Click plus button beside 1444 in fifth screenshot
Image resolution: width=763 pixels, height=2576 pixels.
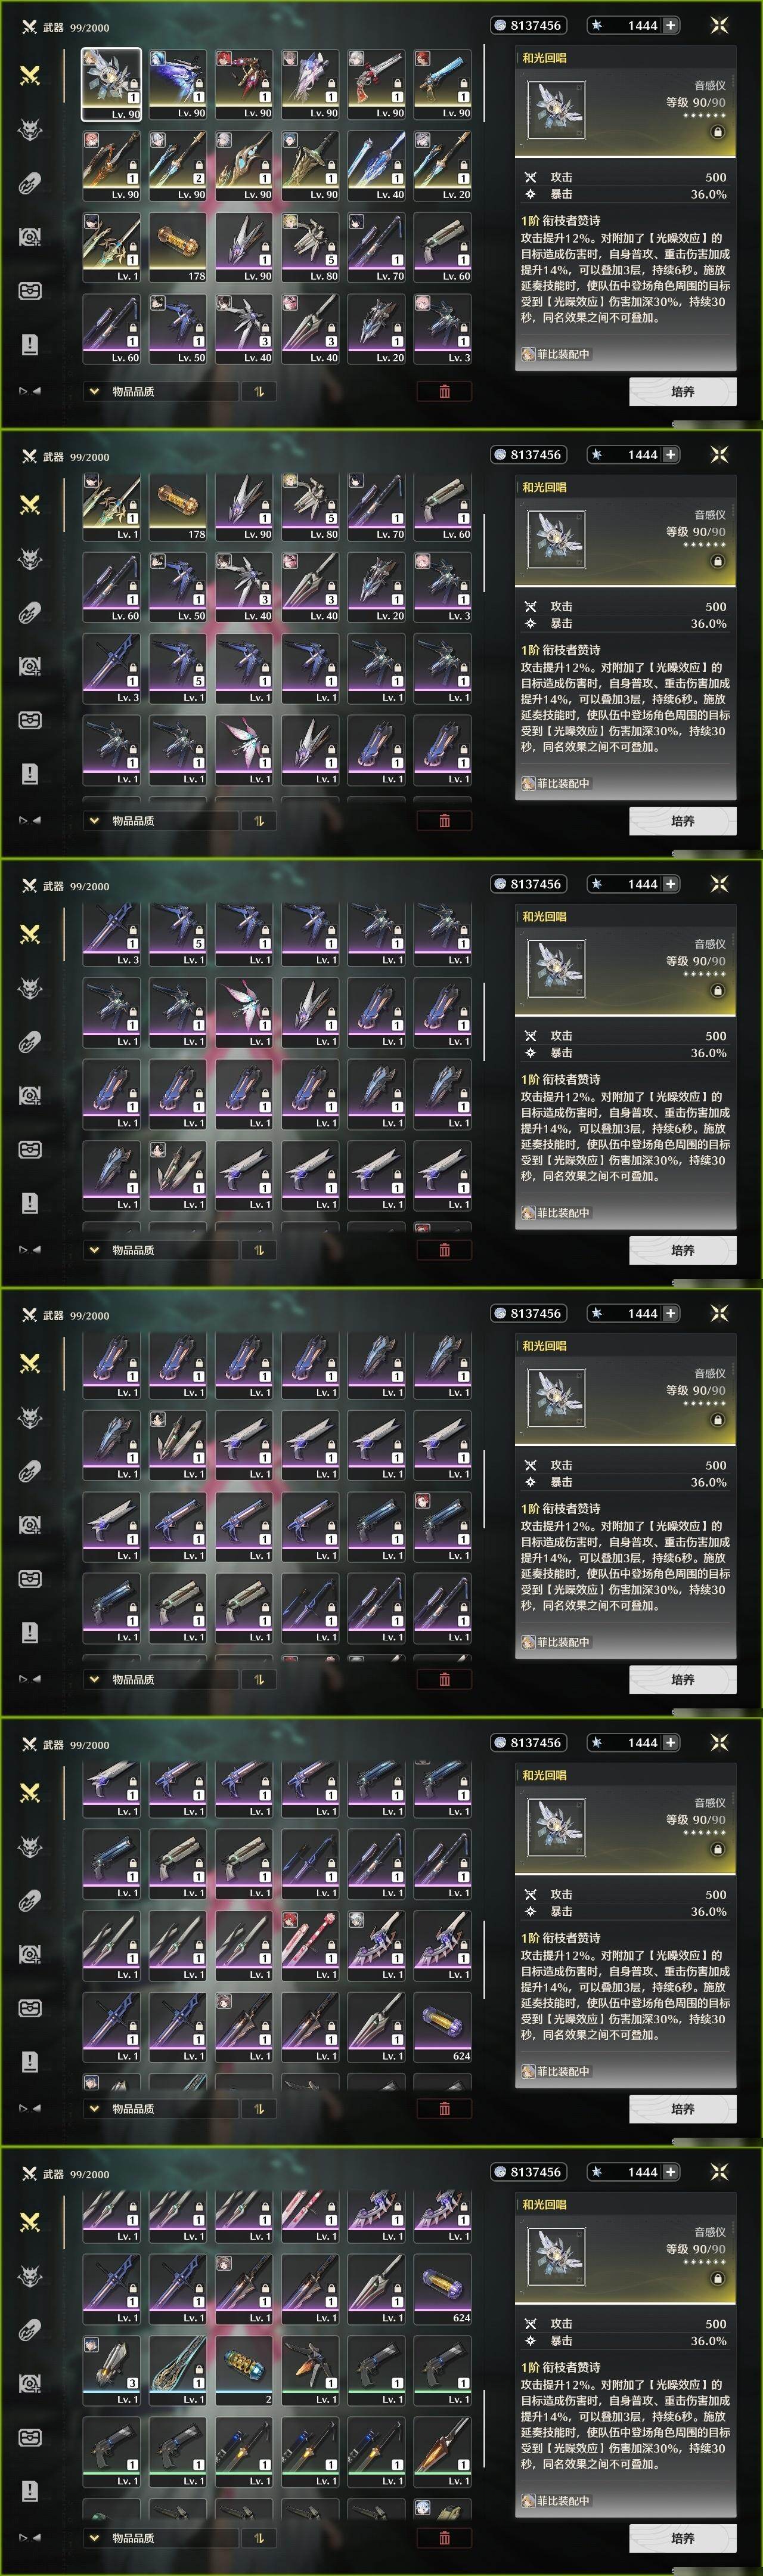tap(670, 1742)
